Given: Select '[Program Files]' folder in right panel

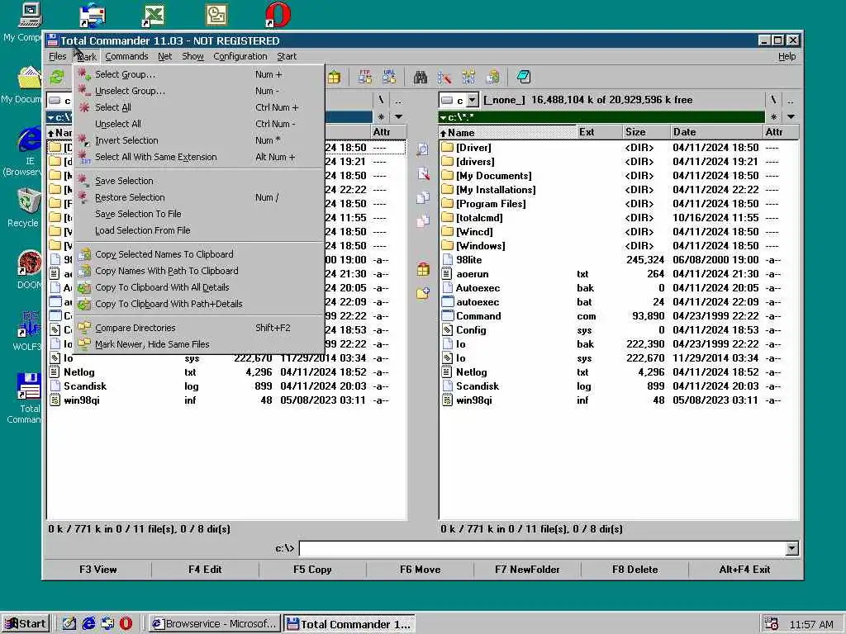Looking at the screenshot, I should pos(491,204).
